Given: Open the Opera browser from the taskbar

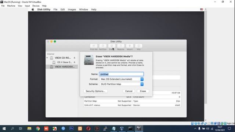Looking at the screenshot, I should pos(88,129).
